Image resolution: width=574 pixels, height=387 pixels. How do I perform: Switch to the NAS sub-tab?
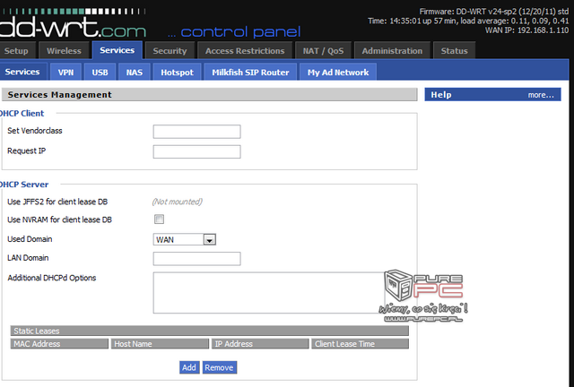point(135,73)
